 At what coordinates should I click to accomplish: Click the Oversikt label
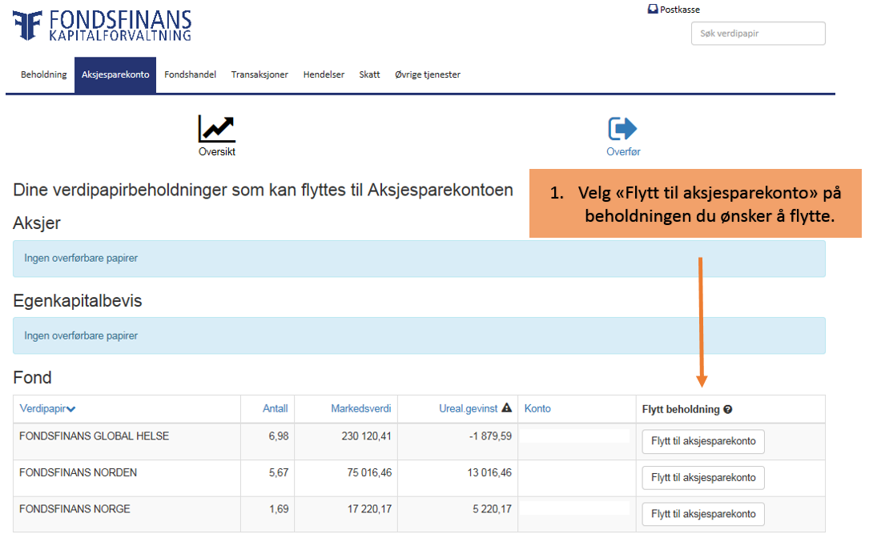pos(216,151)
